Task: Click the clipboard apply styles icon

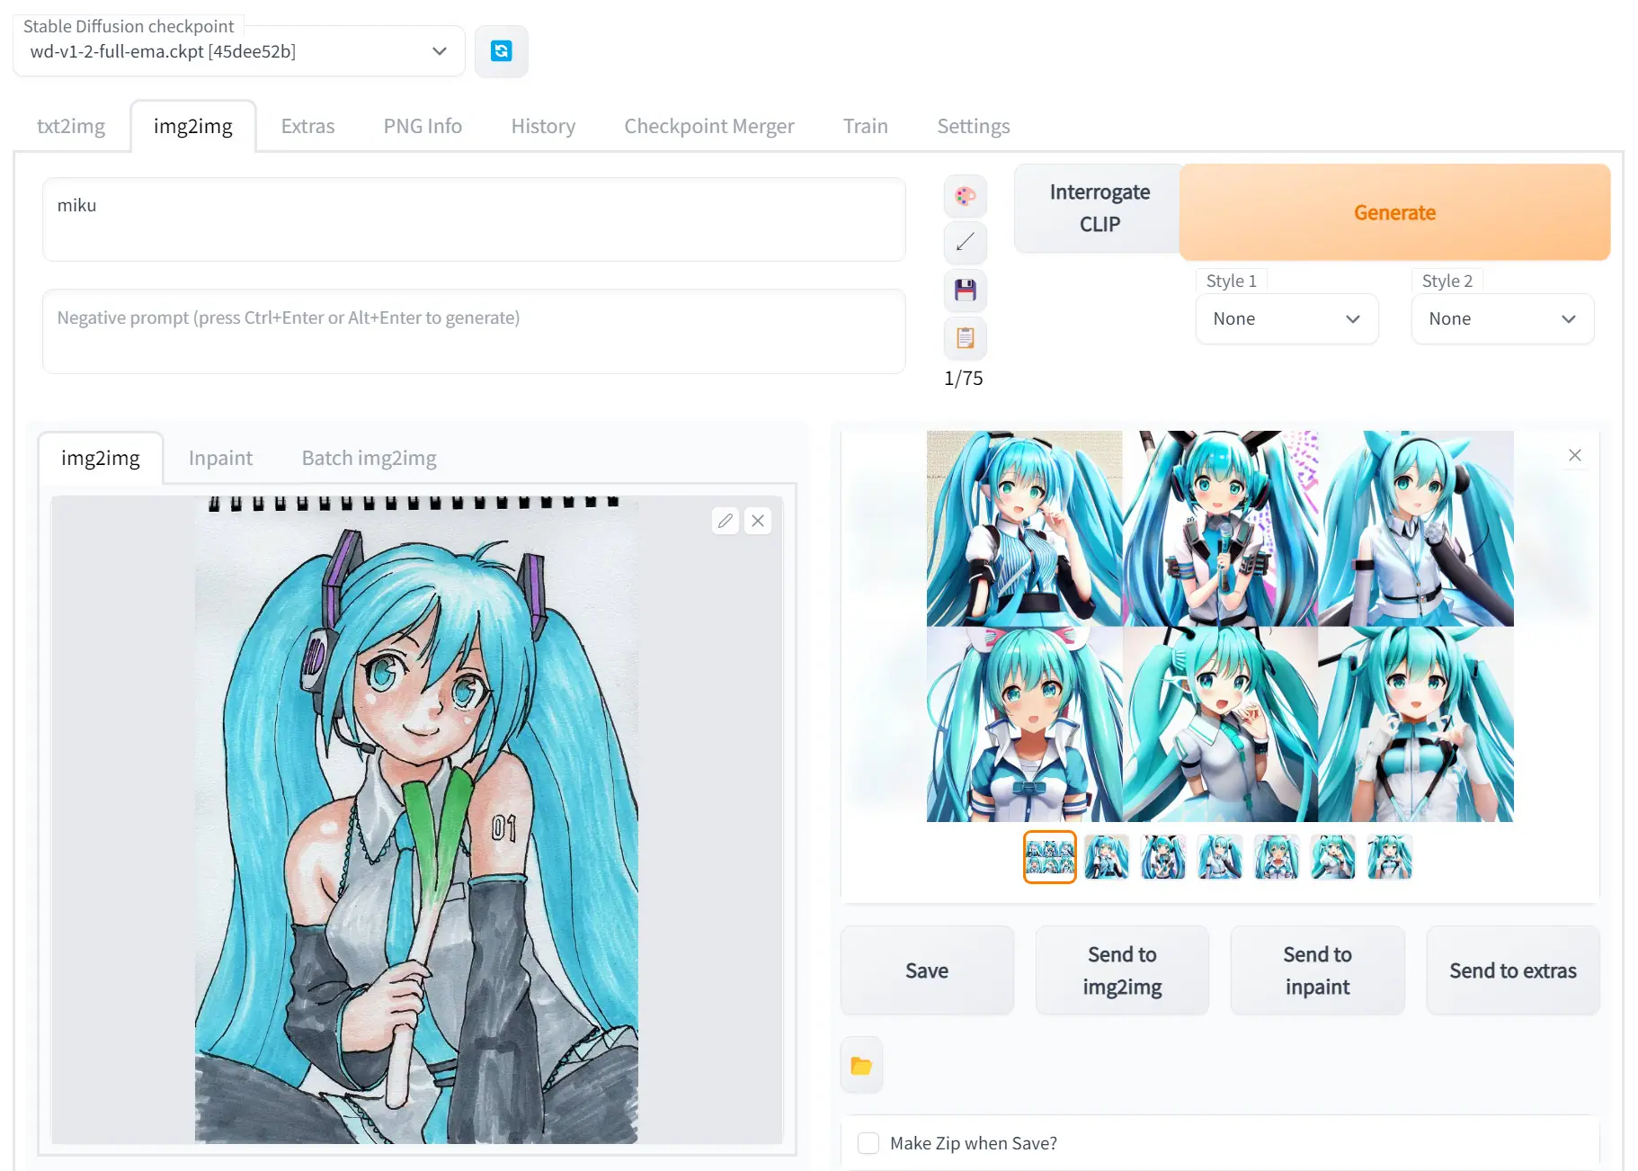Action: pos(965,338)
